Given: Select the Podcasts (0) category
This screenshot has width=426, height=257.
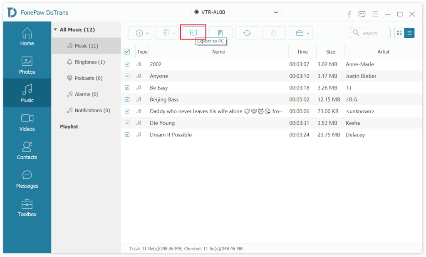Looking at the screenshot, I should 86,78.
